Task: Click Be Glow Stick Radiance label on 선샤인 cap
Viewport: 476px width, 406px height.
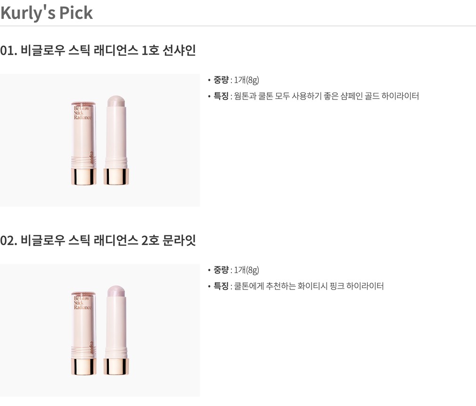Action: tap(82, 113)
